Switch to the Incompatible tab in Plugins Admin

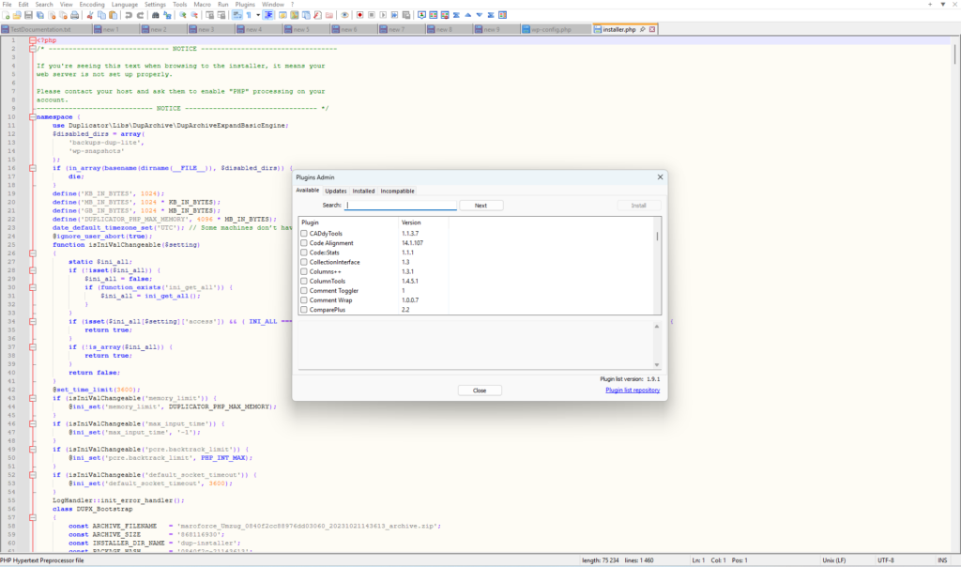pyautogui.click(x=397, y=192)
